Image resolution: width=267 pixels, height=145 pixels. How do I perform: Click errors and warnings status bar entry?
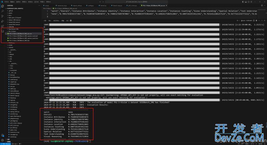tap(14, 144)
